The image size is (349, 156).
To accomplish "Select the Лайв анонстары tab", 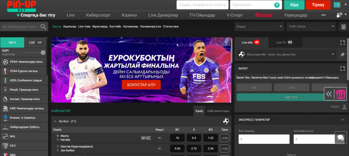I will click(218, 111).
